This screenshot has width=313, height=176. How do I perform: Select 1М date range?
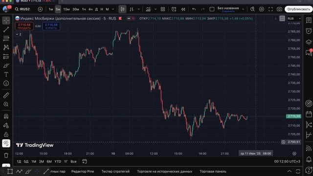tap(34, 161)
